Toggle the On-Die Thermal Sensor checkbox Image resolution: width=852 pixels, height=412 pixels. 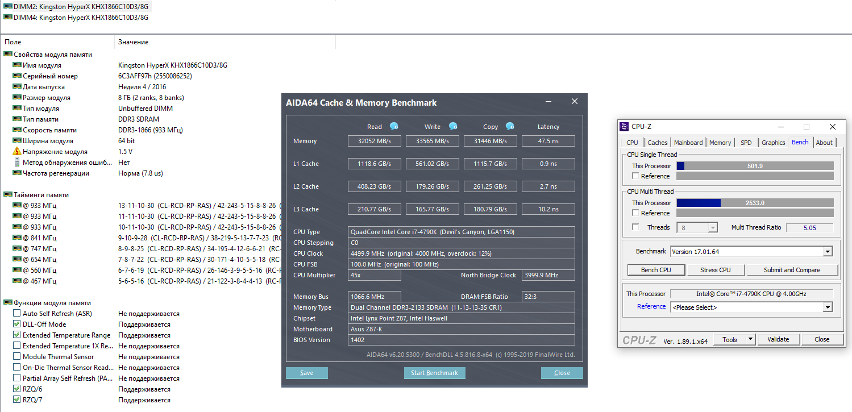[x=17, y=368]
